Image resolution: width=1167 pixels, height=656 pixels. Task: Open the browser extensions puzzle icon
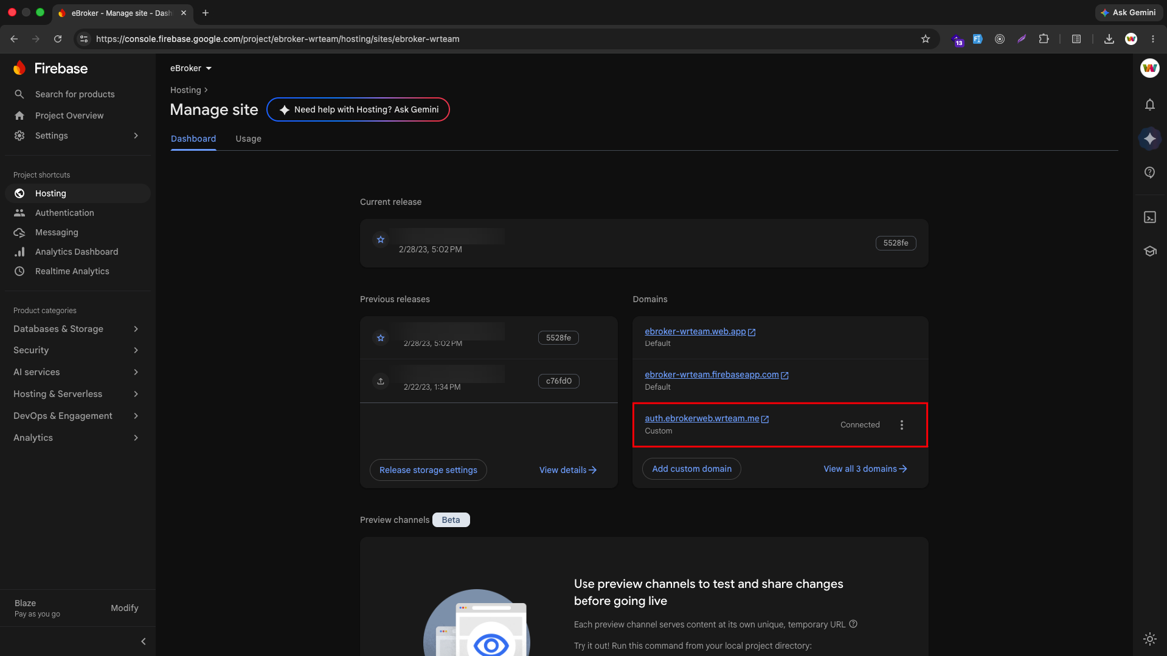[1044, 39]
